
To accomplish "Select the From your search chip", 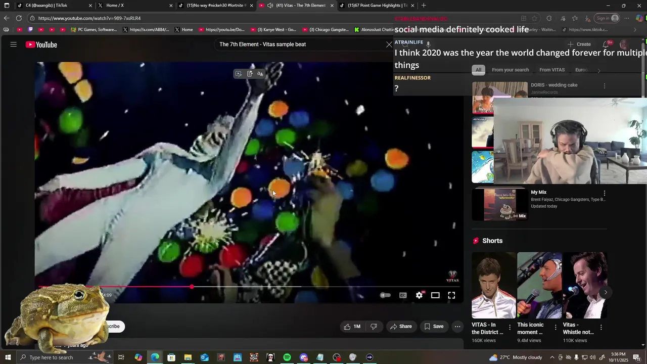I will tap(510, 70).
